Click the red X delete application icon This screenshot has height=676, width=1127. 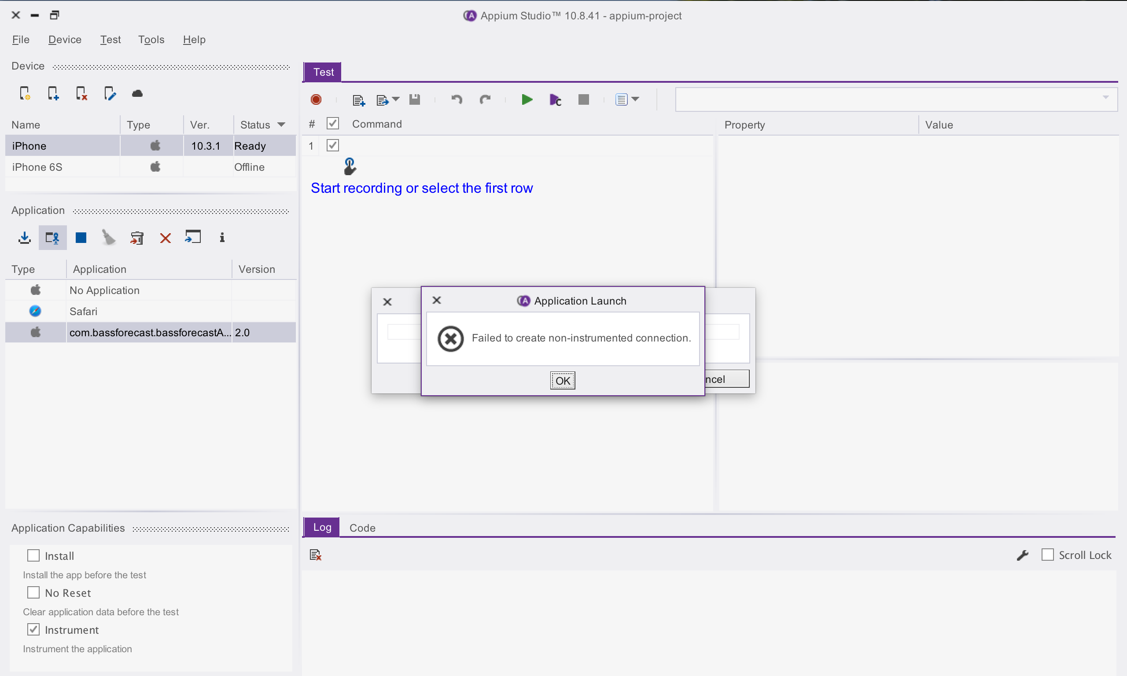point(166,238)
